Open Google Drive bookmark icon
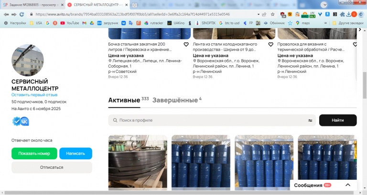The image size is (367, 195). pos(92,23)
